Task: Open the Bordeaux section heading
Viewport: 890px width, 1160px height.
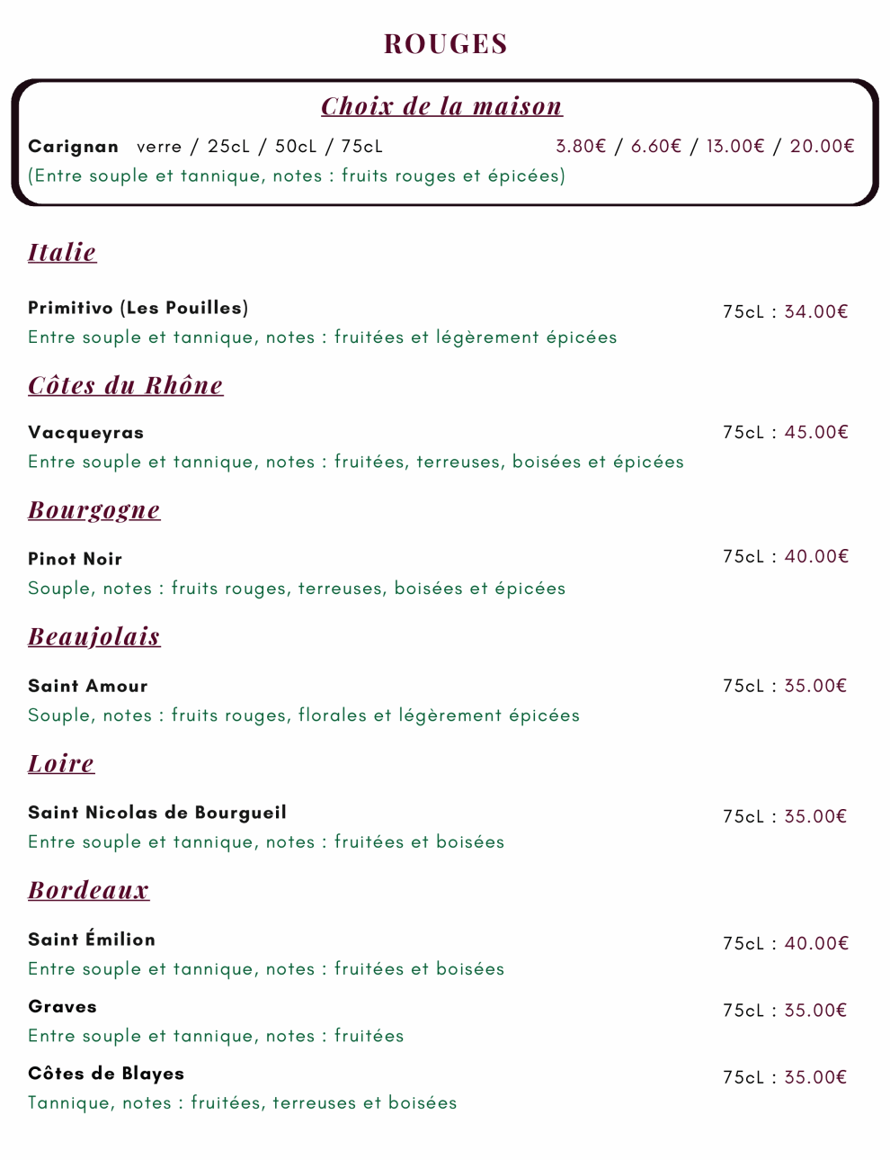Action: (88, 890)
